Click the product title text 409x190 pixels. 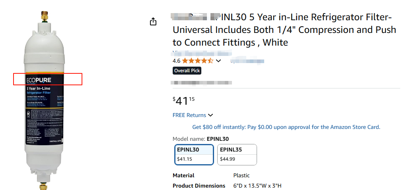point(284,30)
